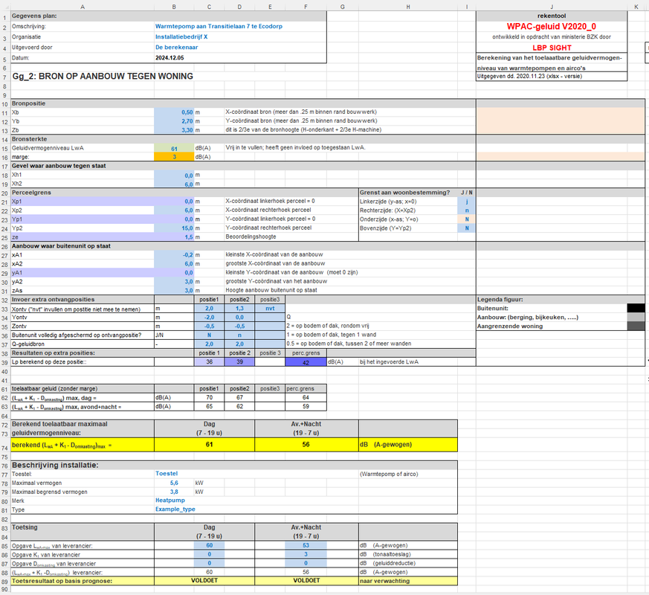The image size is (649, 595).
Task: Select Yontv positie1 value -2,0
Action: [209, 317]
